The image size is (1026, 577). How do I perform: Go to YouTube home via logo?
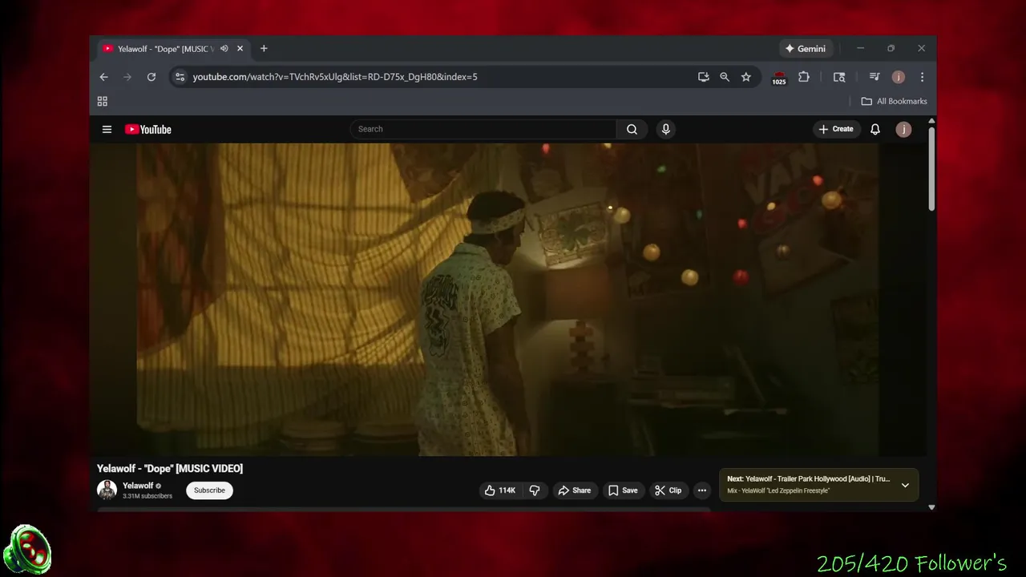148,129
